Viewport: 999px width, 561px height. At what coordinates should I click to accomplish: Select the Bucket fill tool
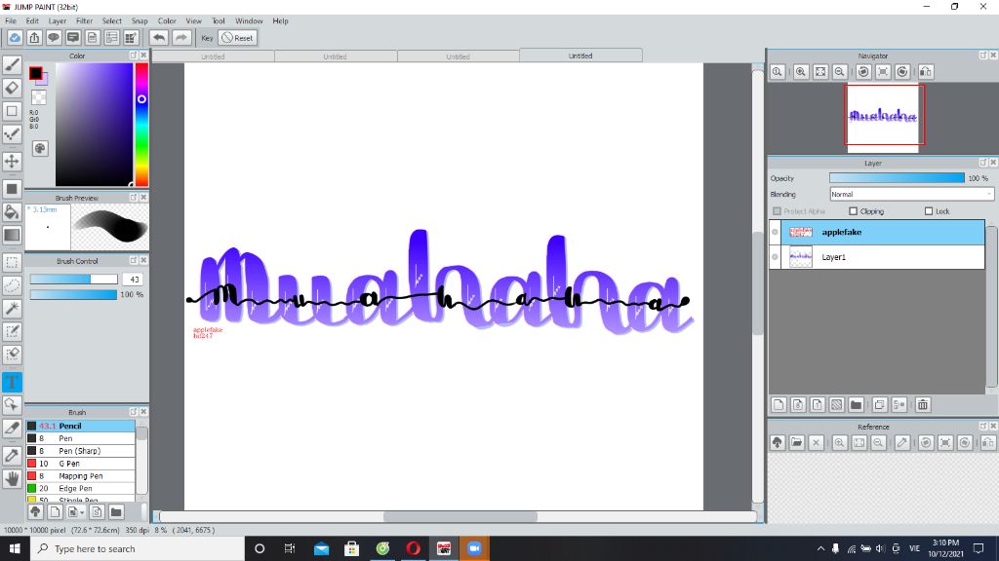(12, 211)
